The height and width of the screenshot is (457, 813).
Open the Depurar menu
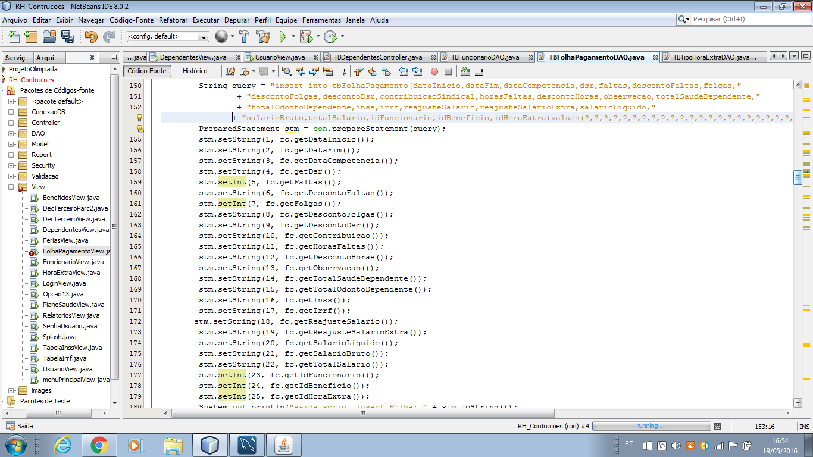tap(237, 20)
